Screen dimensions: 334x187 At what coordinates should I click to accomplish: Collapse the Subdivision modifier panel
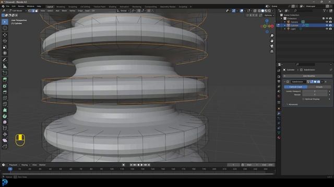(x=284, y=82)
